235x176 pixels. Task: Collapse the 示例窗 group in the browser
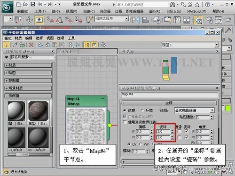28,96
